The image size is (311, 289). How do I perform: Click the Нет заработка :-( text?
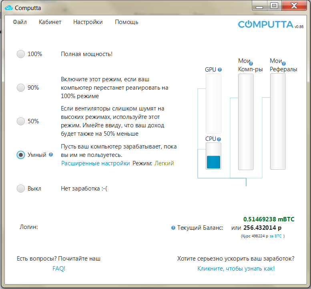pyautogui.click(x=84, y=189)
